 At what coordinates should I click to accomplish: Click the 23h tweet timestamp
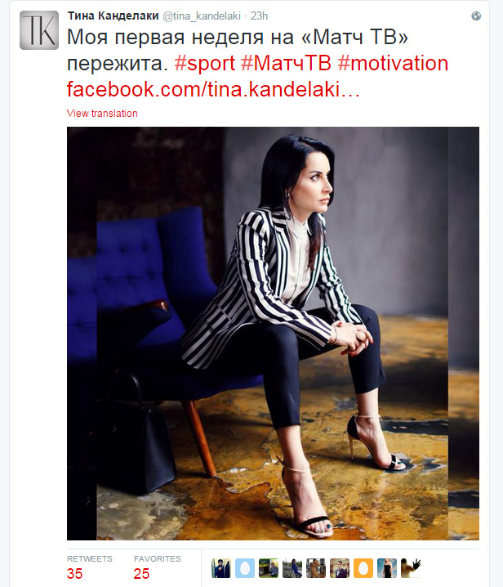pyautogui.click(x=259, y=16)
